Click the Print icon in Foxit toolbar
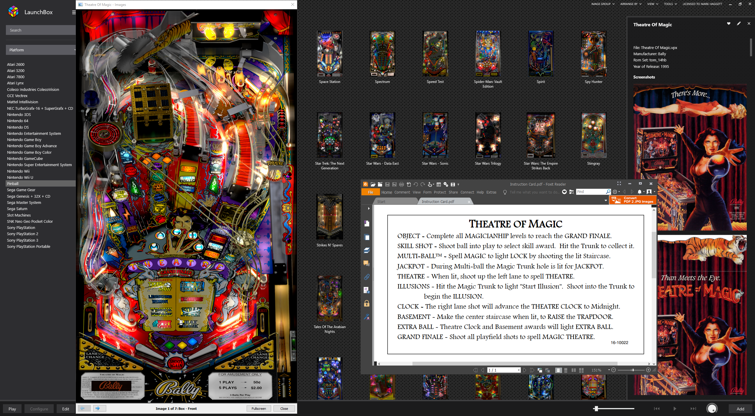Viewport: 755px width, 416px height. [402, 184]
